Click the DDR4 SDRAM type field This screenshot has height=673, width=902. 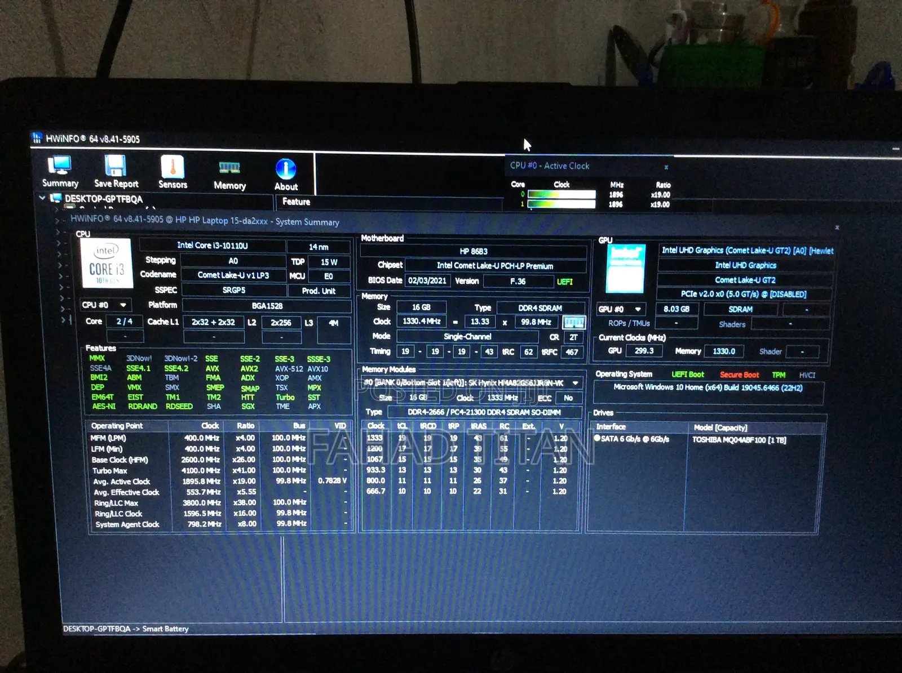click(540, 308)
